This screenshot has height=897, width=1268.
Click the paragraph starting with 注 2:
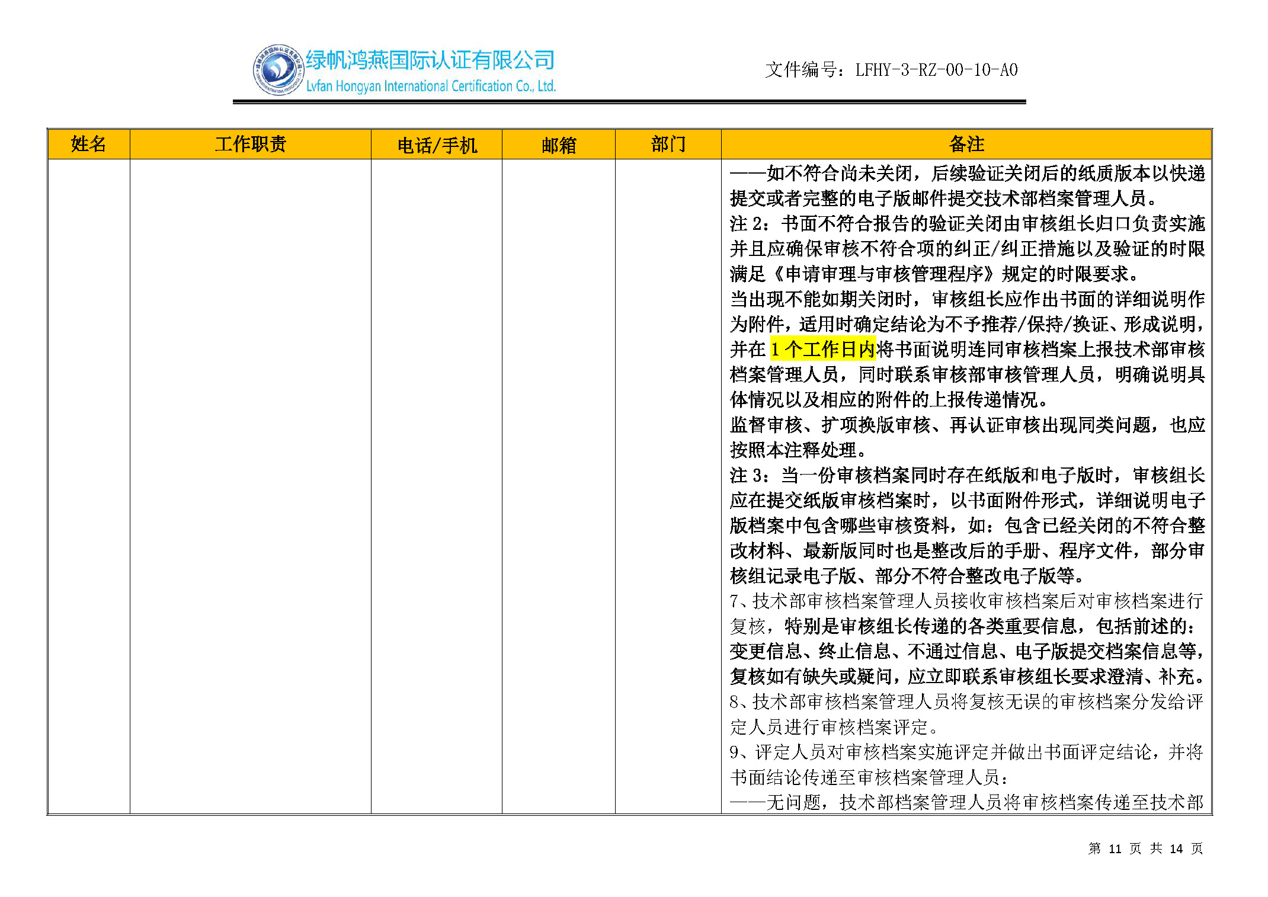967,224
